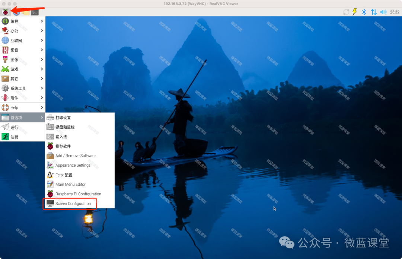Screen dimensions: 402x259
Task: Click the clock showing 23:32
Action: click(x=394, y=12)
